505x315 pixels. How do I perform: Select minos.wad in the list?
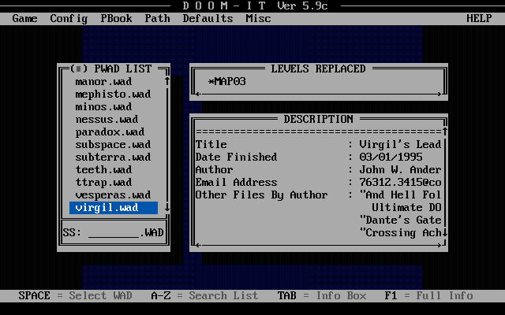click(x=114, y=107)
